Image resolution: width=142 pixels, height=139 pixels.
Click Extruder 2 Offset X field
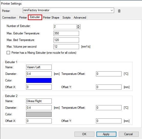click(x=39, y=121)
